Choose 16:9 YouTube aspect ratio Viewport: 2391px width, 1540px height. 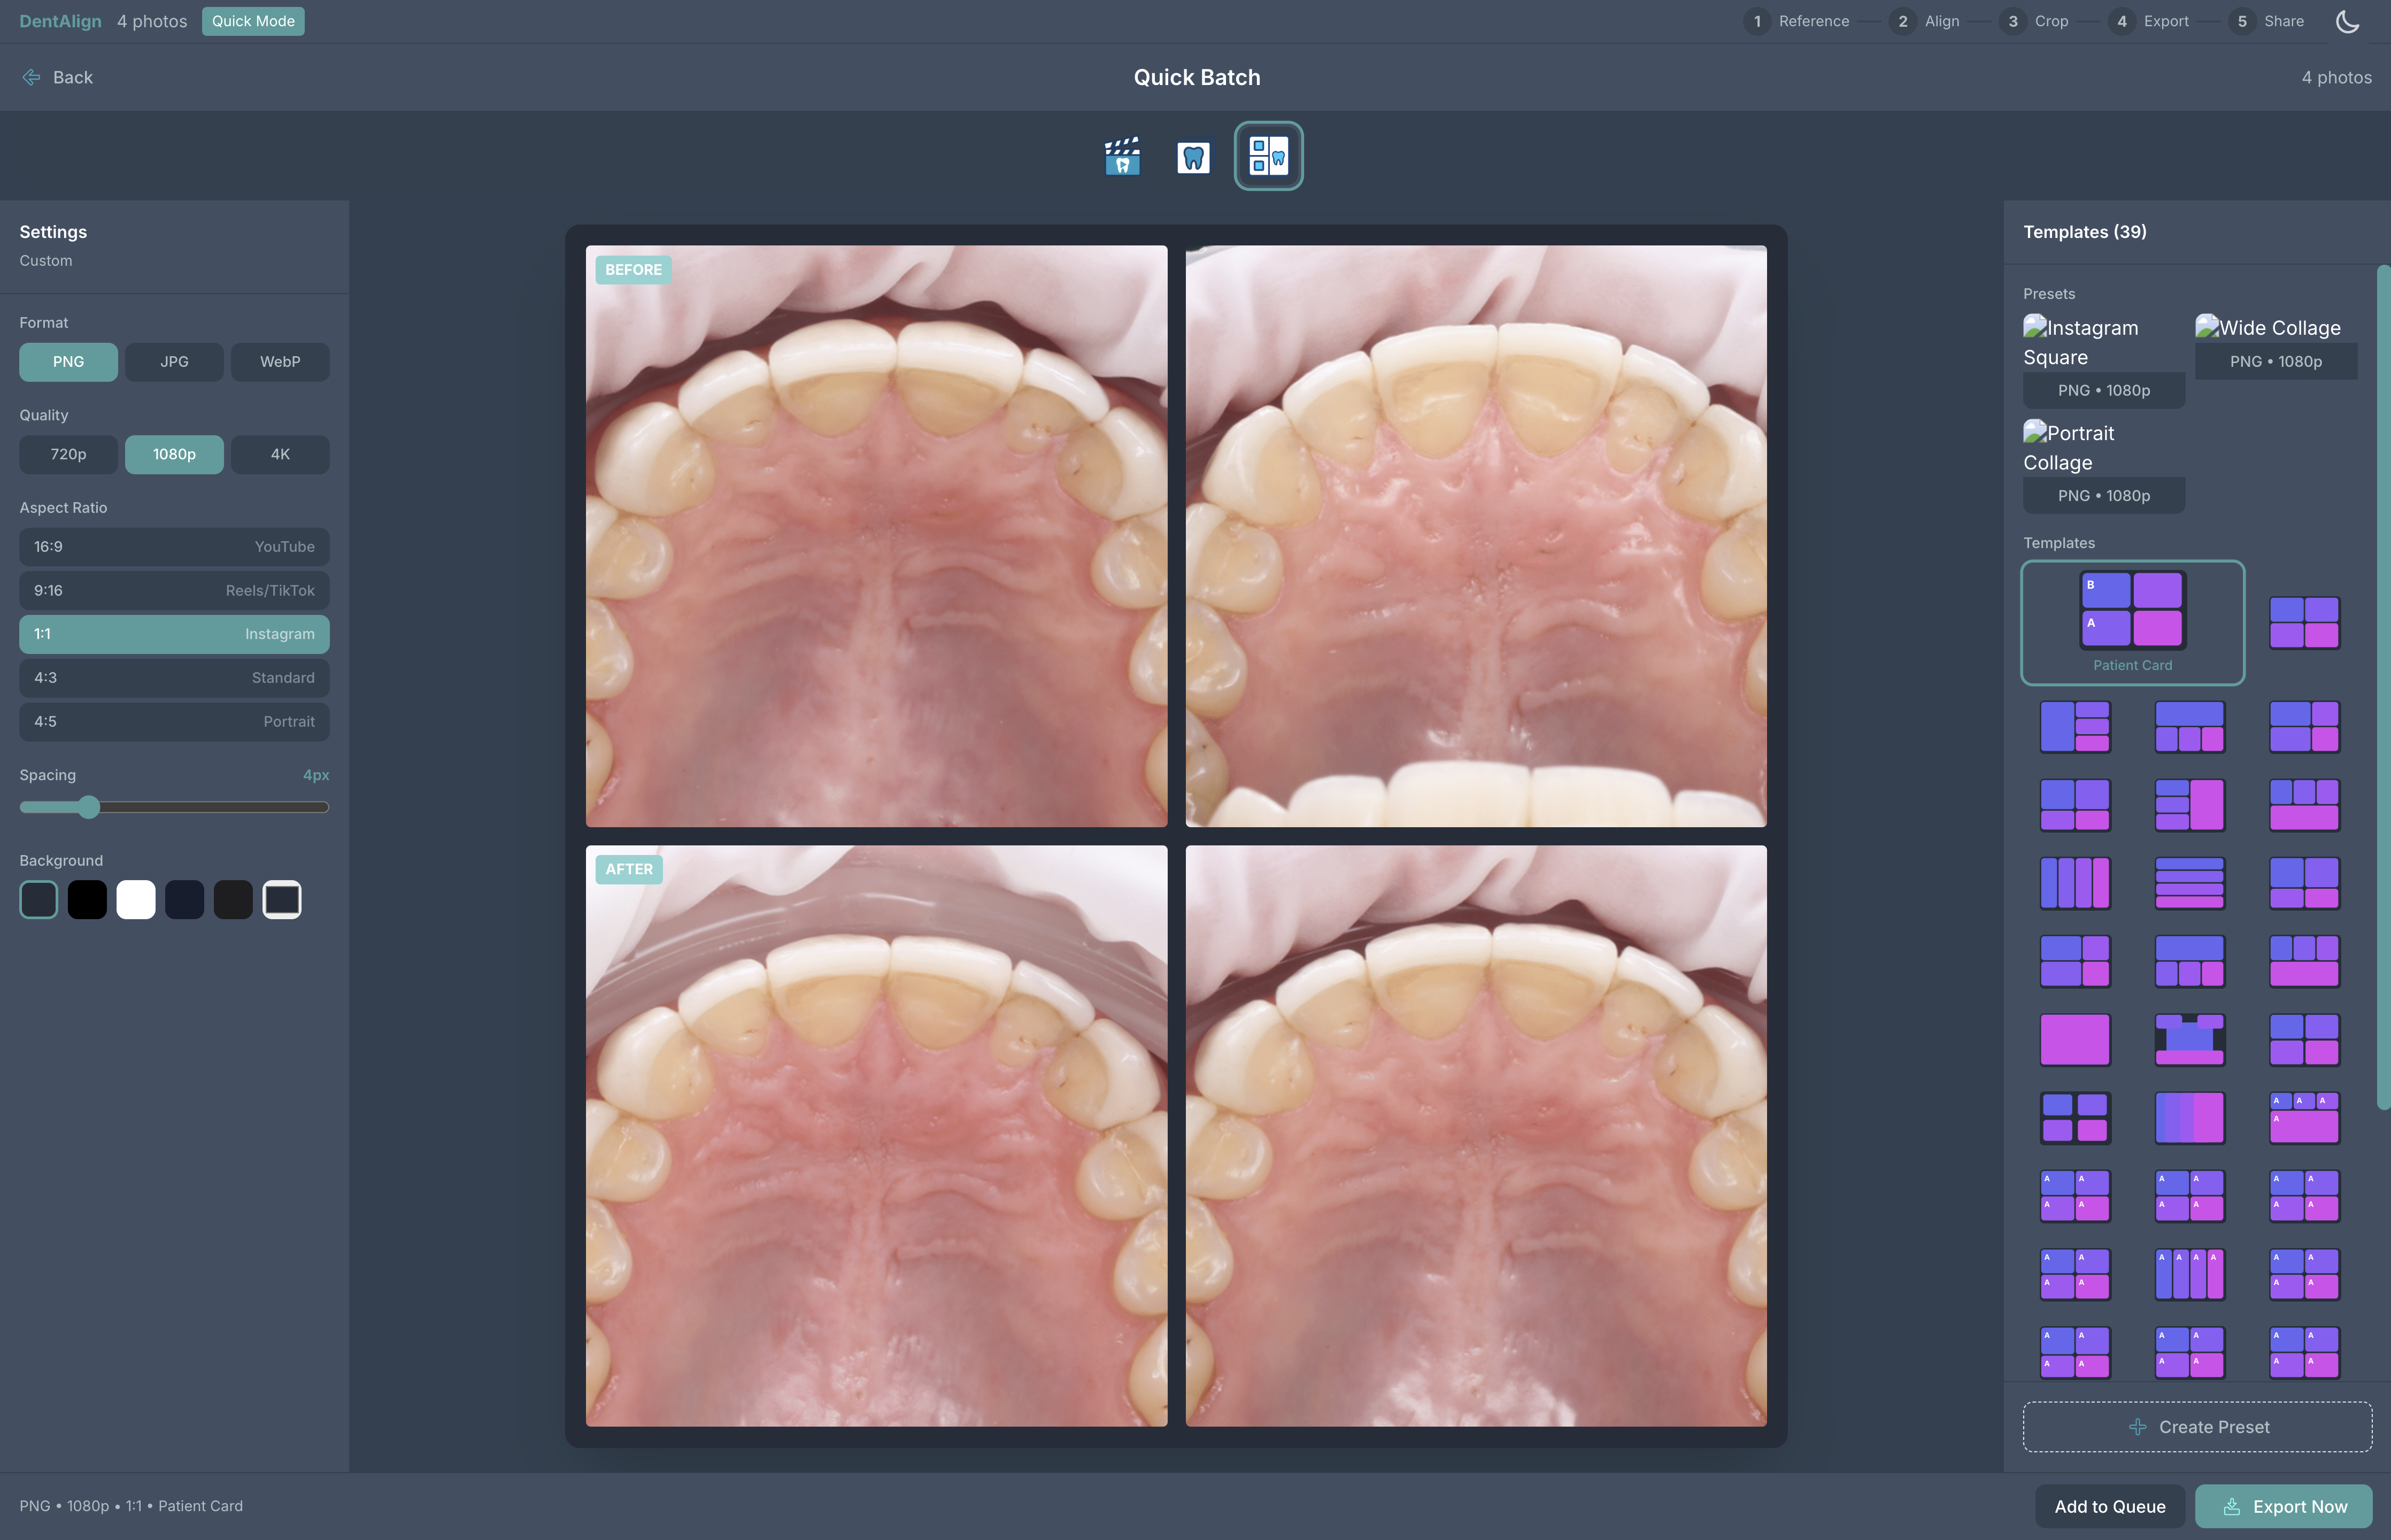[x=174, y=546]
